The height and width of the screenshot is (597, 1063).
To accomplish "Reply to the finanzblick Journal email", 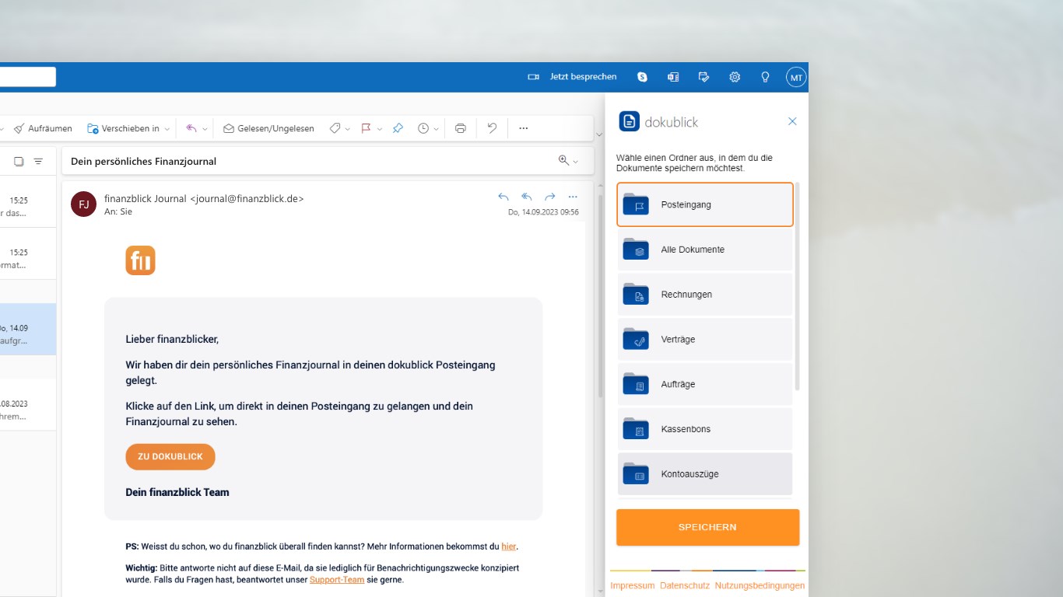I will tap(503, 197).
